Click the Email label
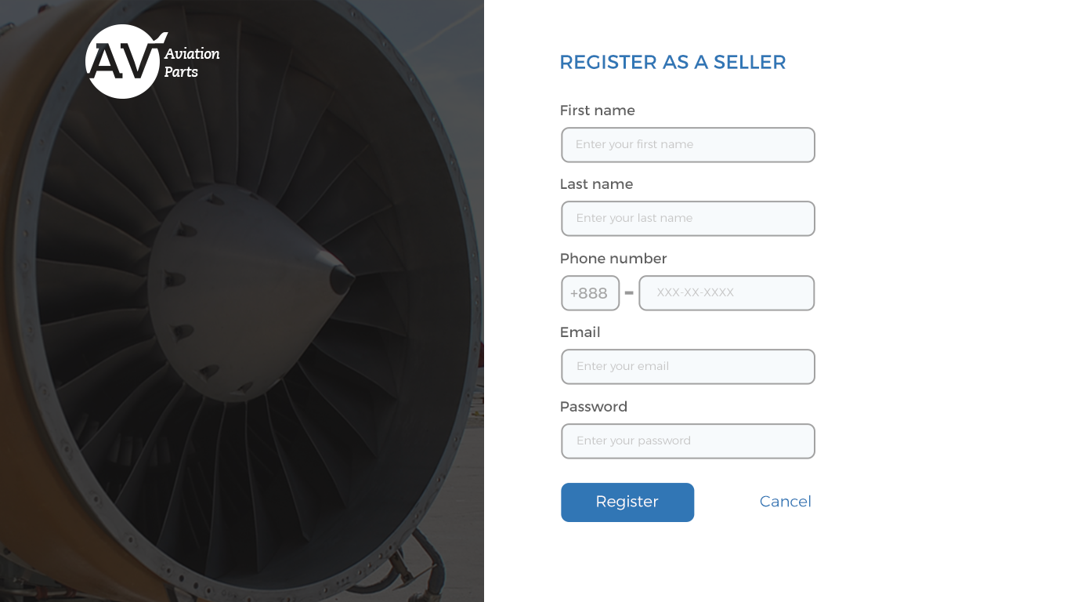The width and height of the screenshot is (1070, 602). 580,332
